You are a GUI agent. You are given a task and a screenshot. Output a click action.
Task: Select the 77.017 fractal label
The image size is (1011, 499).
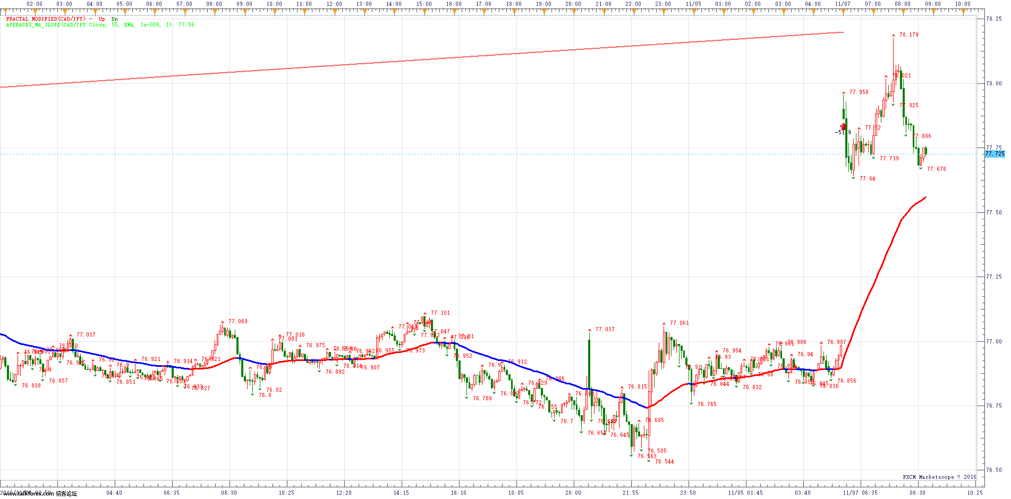click(x=86, y=335)
